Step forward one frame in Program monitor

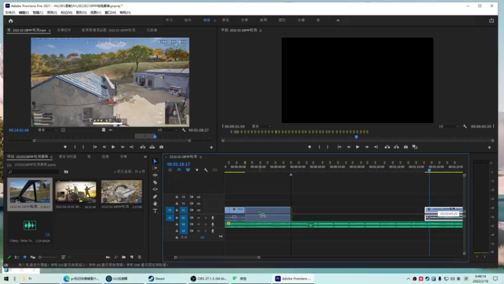(x=367, y=147)
